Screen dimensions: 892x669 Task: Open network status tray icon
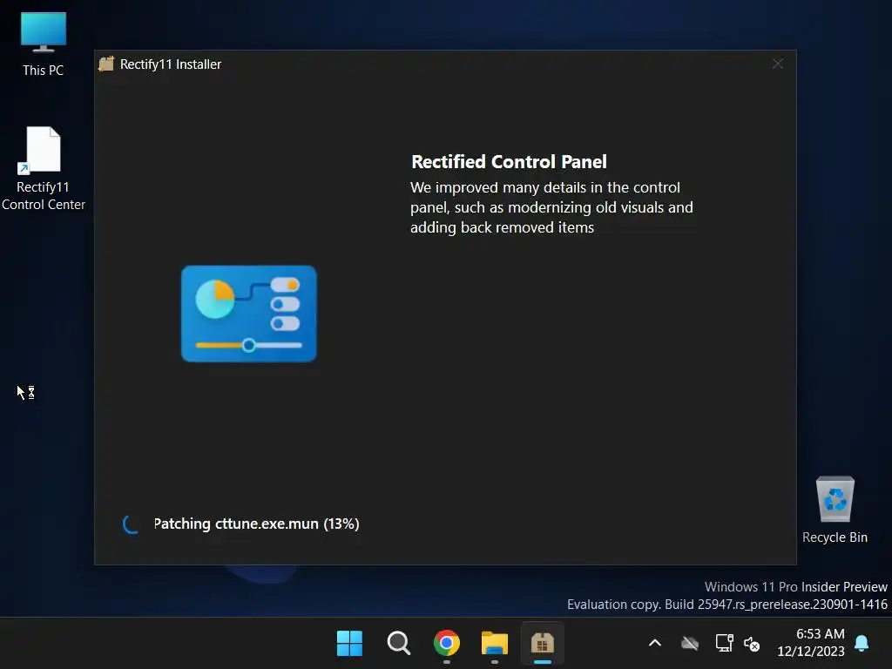(x=724, y=644)
